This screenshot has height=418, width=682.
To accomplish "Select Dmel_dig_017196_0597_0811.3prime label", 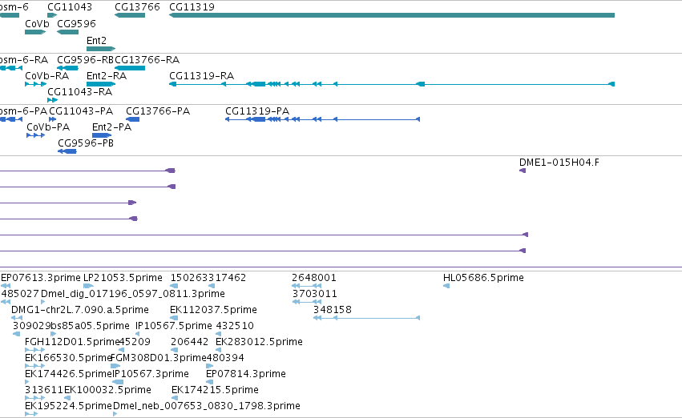I will (x=133, y=294).
